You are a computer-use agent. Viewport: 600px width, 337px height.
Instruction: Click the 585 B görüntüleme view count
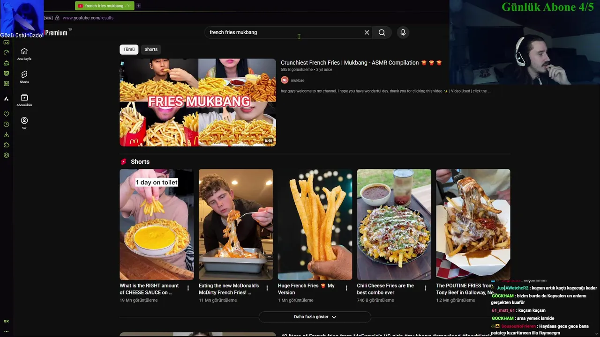(x=297, y=70)
